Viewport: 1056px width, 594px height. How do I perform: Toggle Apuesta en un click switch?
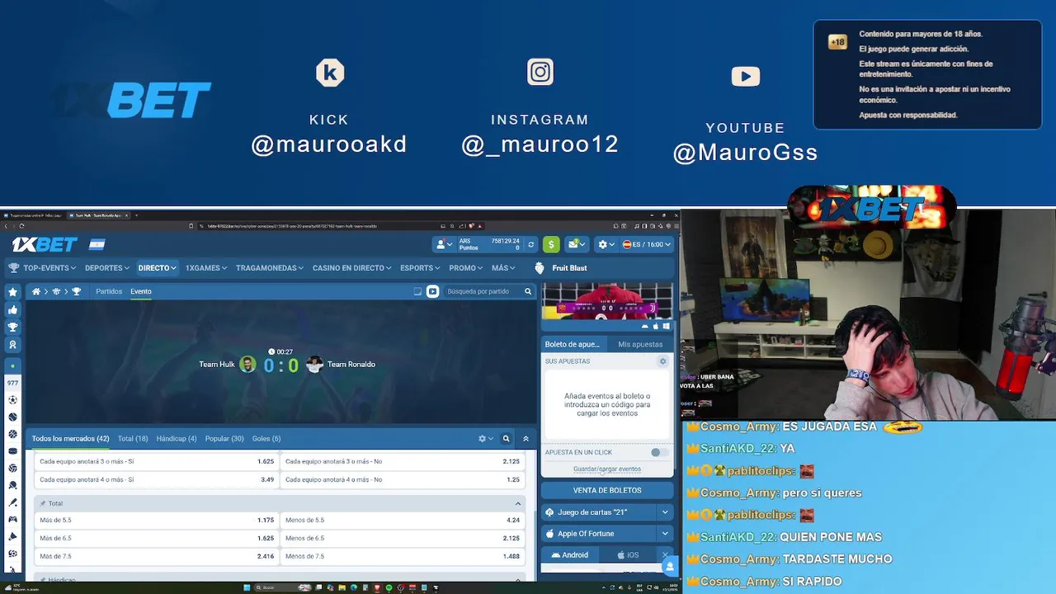658,452
